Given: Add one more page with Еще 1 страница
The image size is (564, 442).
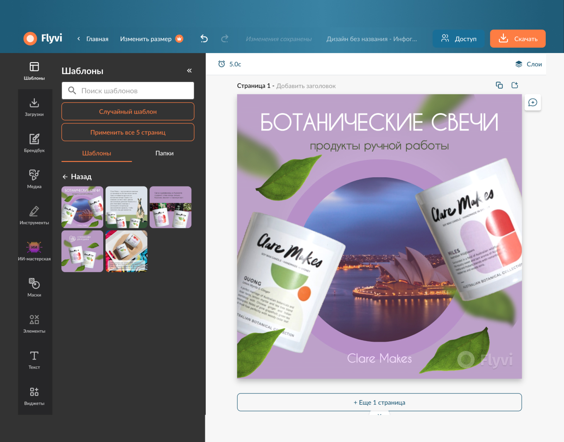Looking at the screenshot, I should click(379, 402).
